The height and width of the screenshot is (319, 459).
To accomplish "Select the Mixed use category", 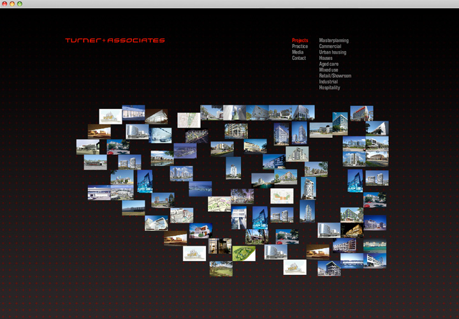I will tap(328, 70).
